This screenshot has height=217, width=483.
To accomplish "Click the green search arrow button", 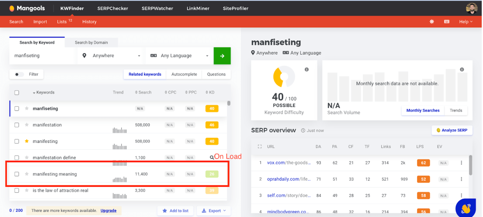I will point(222,56).
